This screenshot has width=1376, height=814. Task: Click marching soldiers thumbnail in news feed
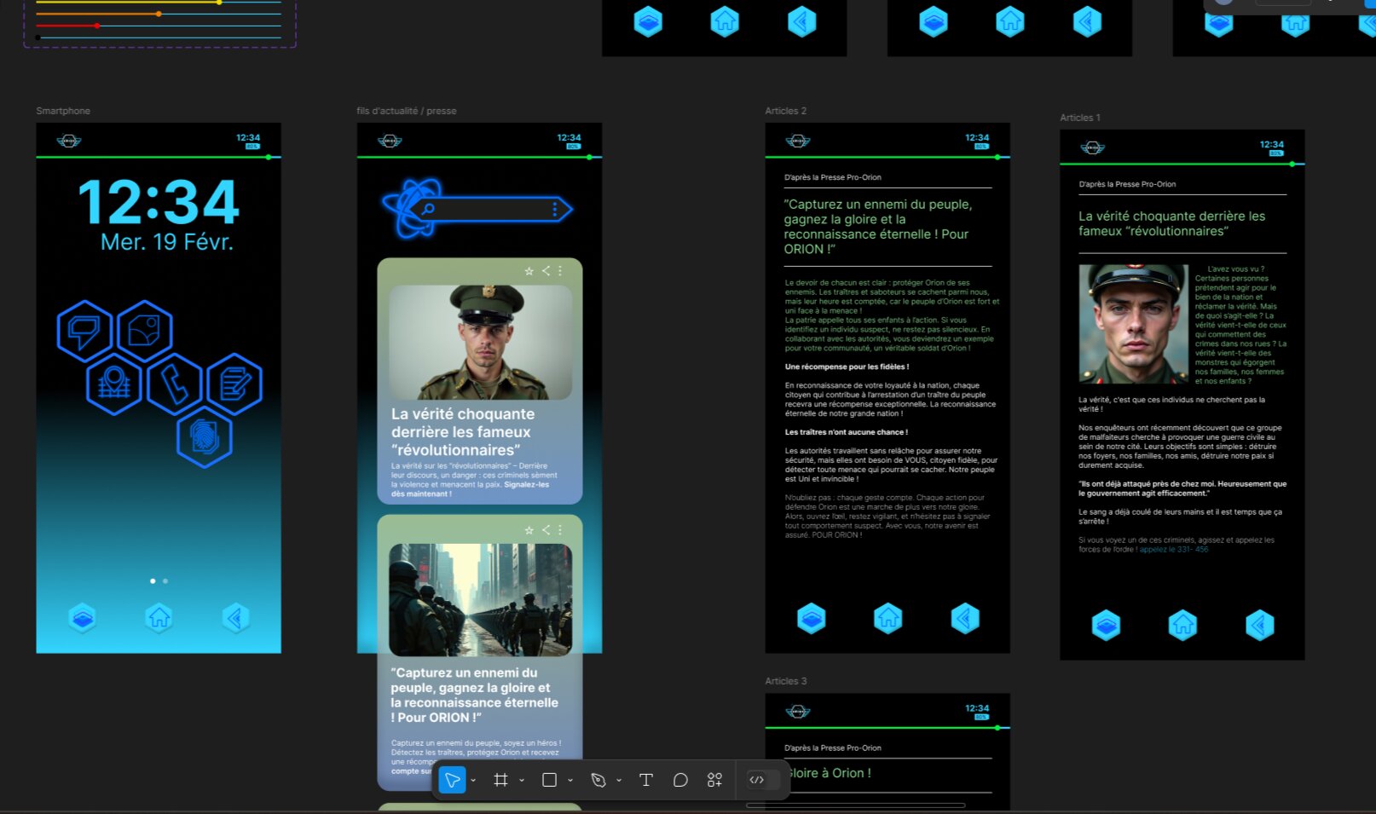[481, 599]
